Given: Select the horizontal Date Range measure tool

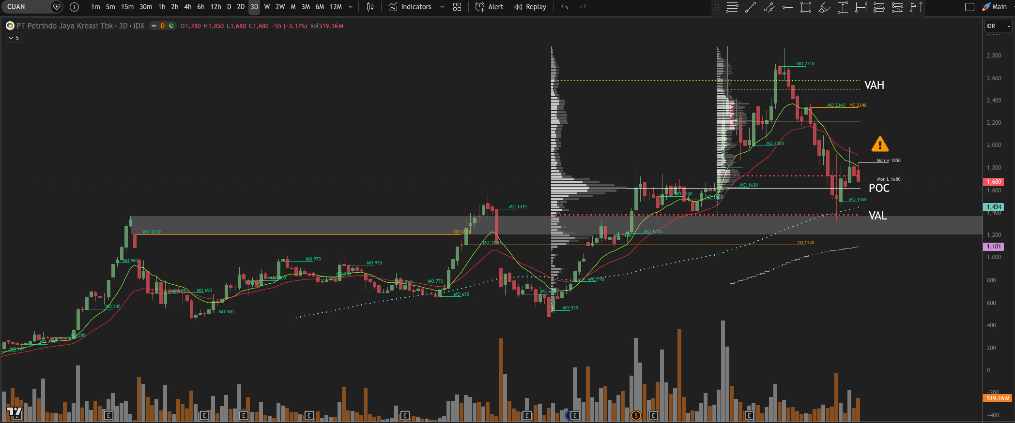Looking at the screenshot, I should (861, 7).
